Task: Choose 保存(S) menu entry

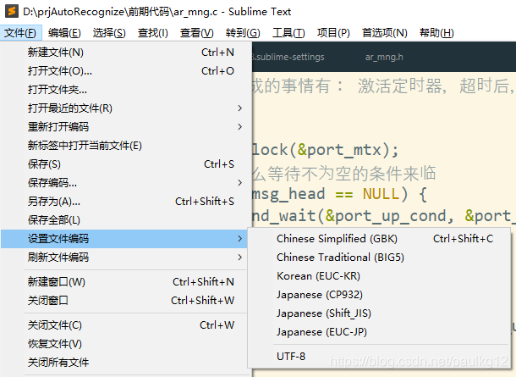Action: click(x=124, y=164)
